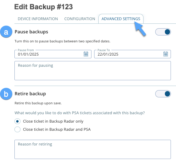Open the Pause From calendar picker icon
176x165 pixels.
(x=86, y=54)
